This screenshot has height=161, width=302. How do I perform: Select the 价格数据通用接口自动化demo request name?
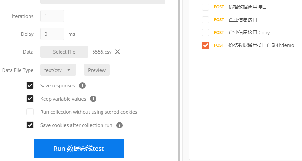coord(261,45)
